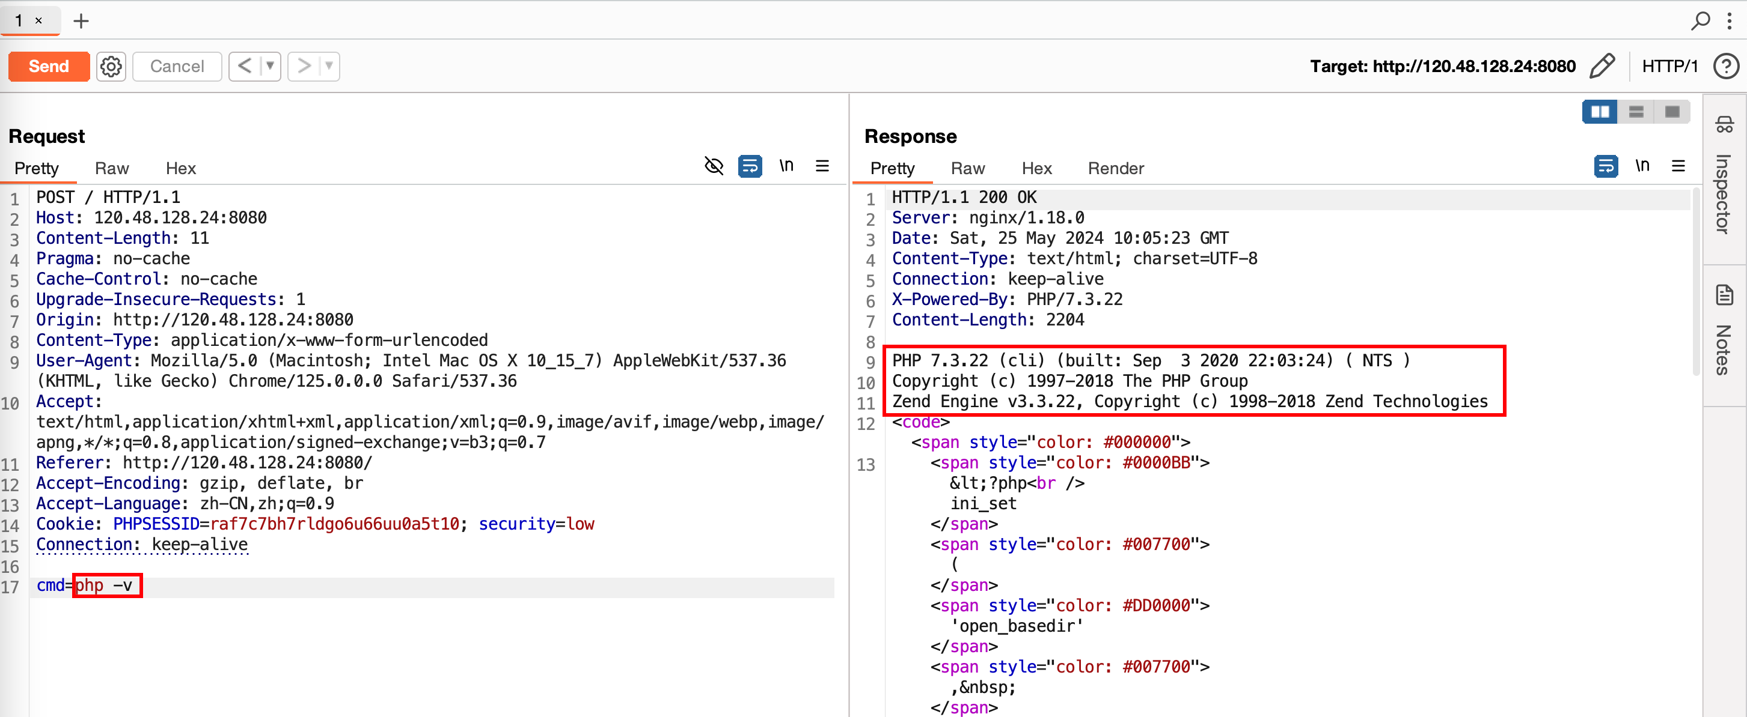The image size is (1747, 717).
Task: Click the 'Zend Engine v3.3.22' output line
Action: tap(1190, 402)
